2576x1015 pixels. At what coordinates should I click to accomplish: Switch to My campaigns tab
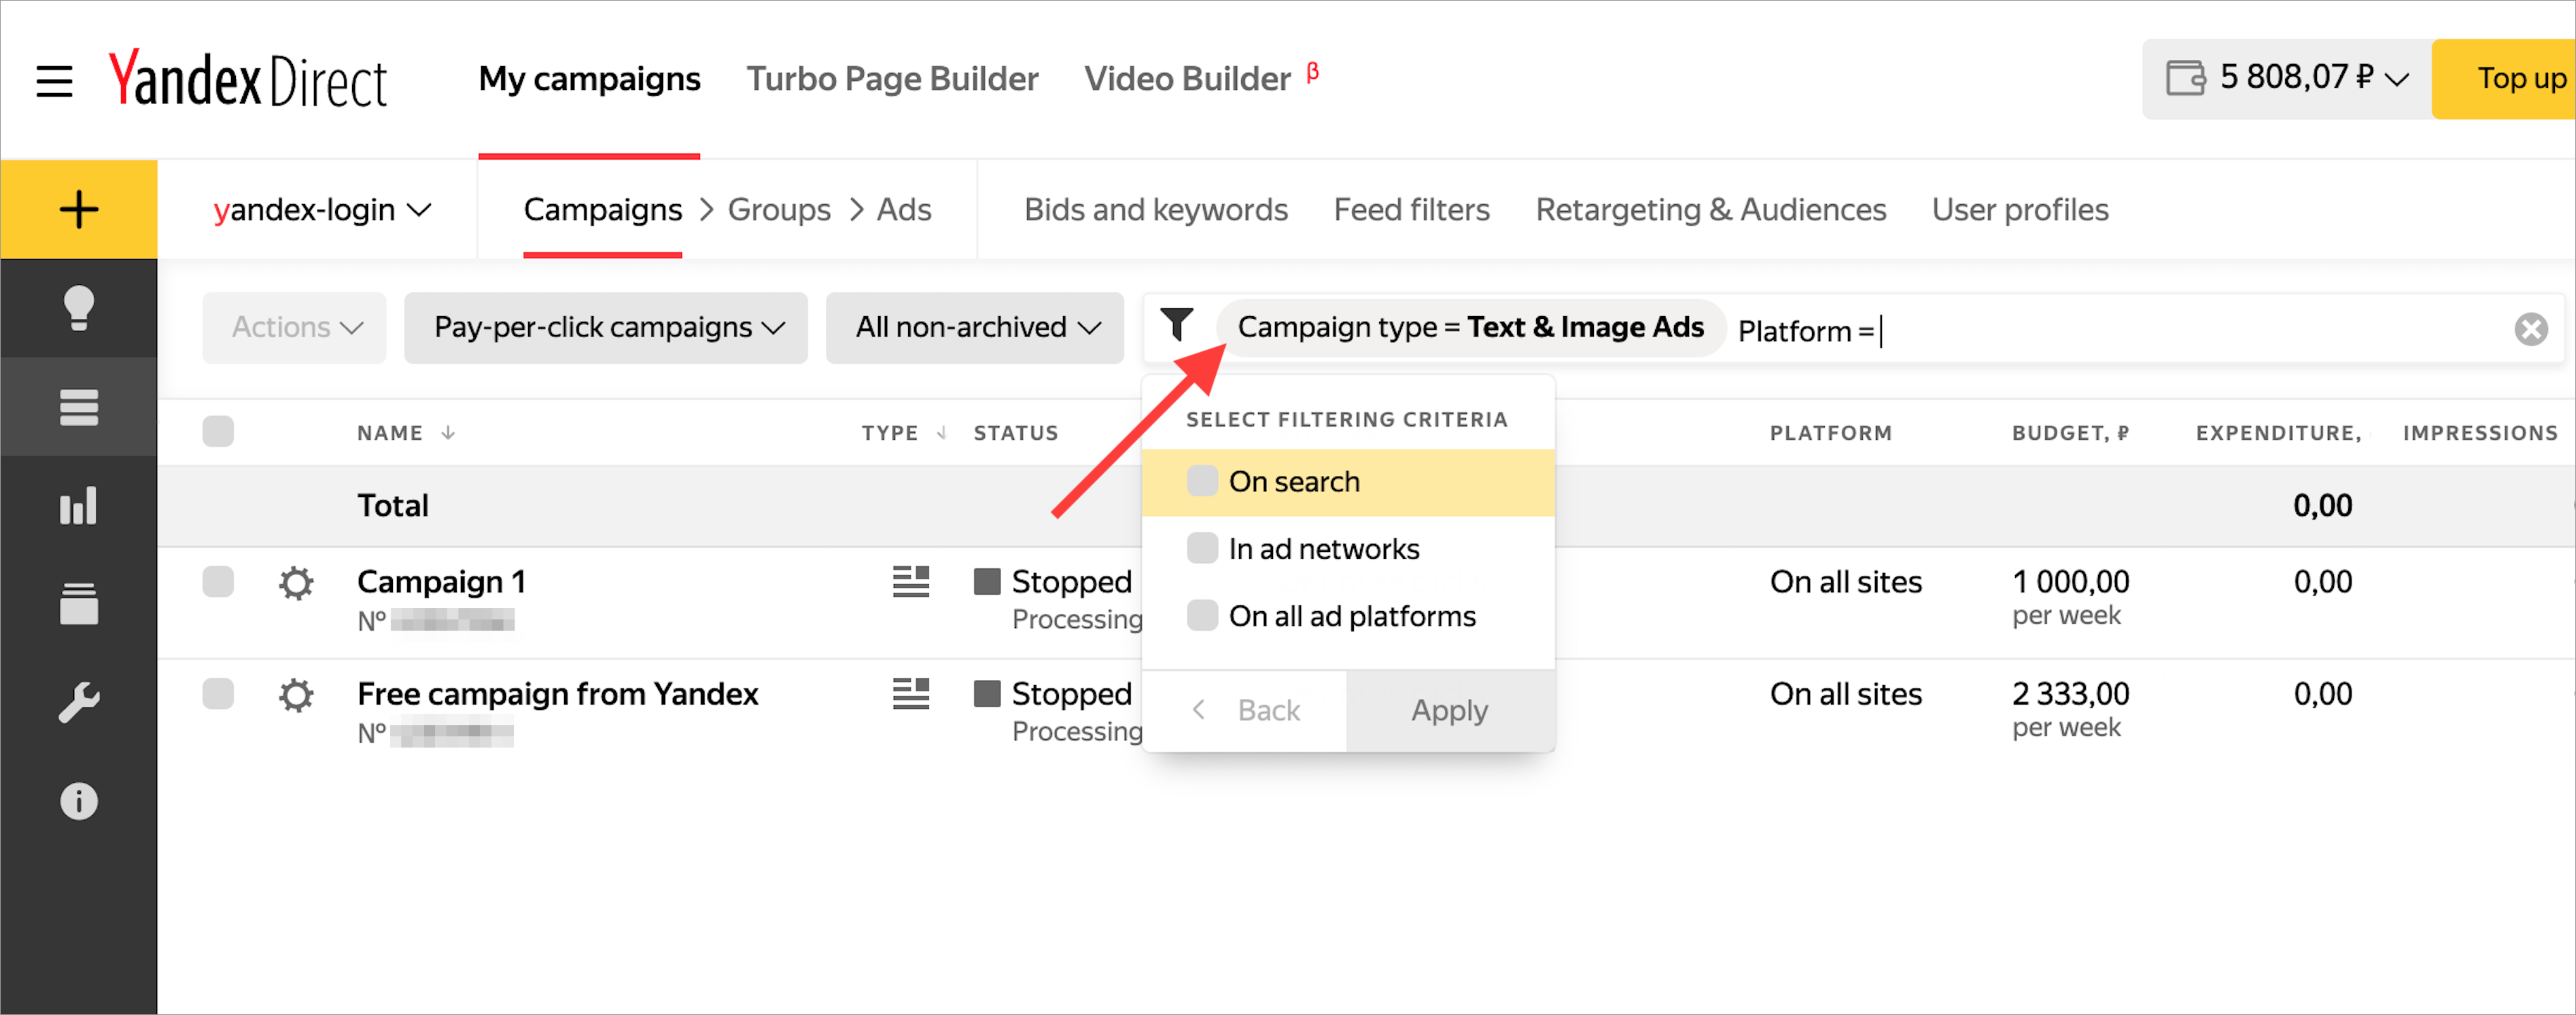[589, 79]
